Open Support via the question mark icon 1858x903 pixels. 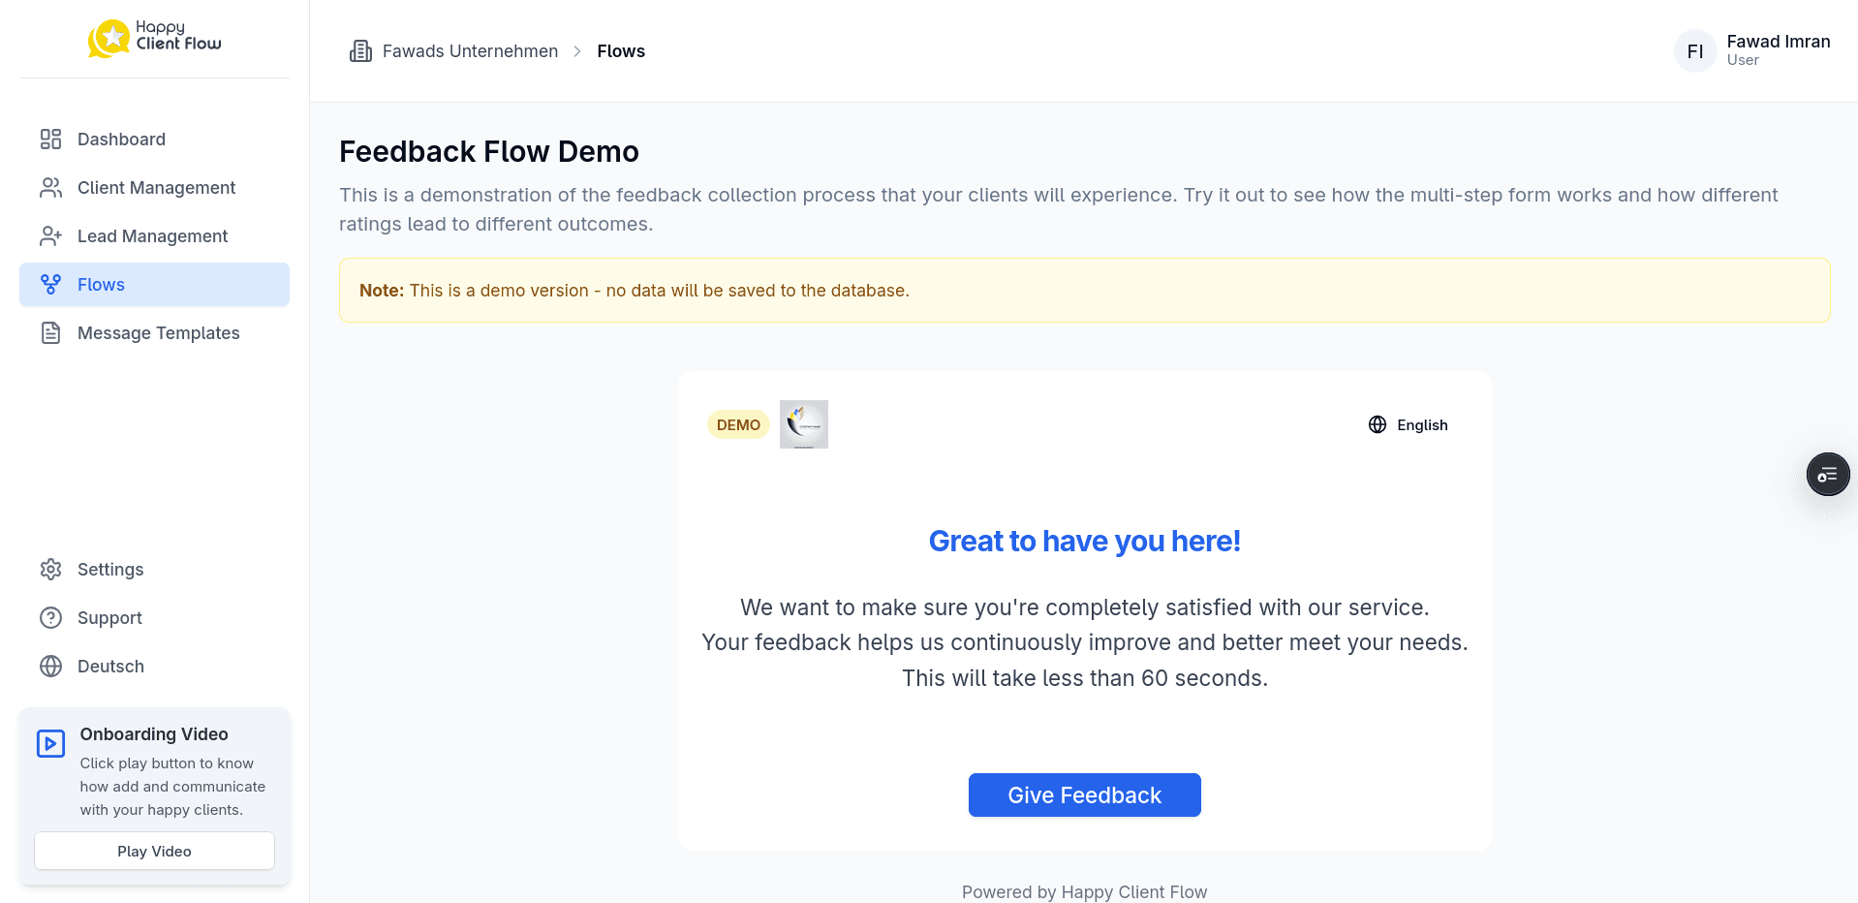click(x=50, y=617)
